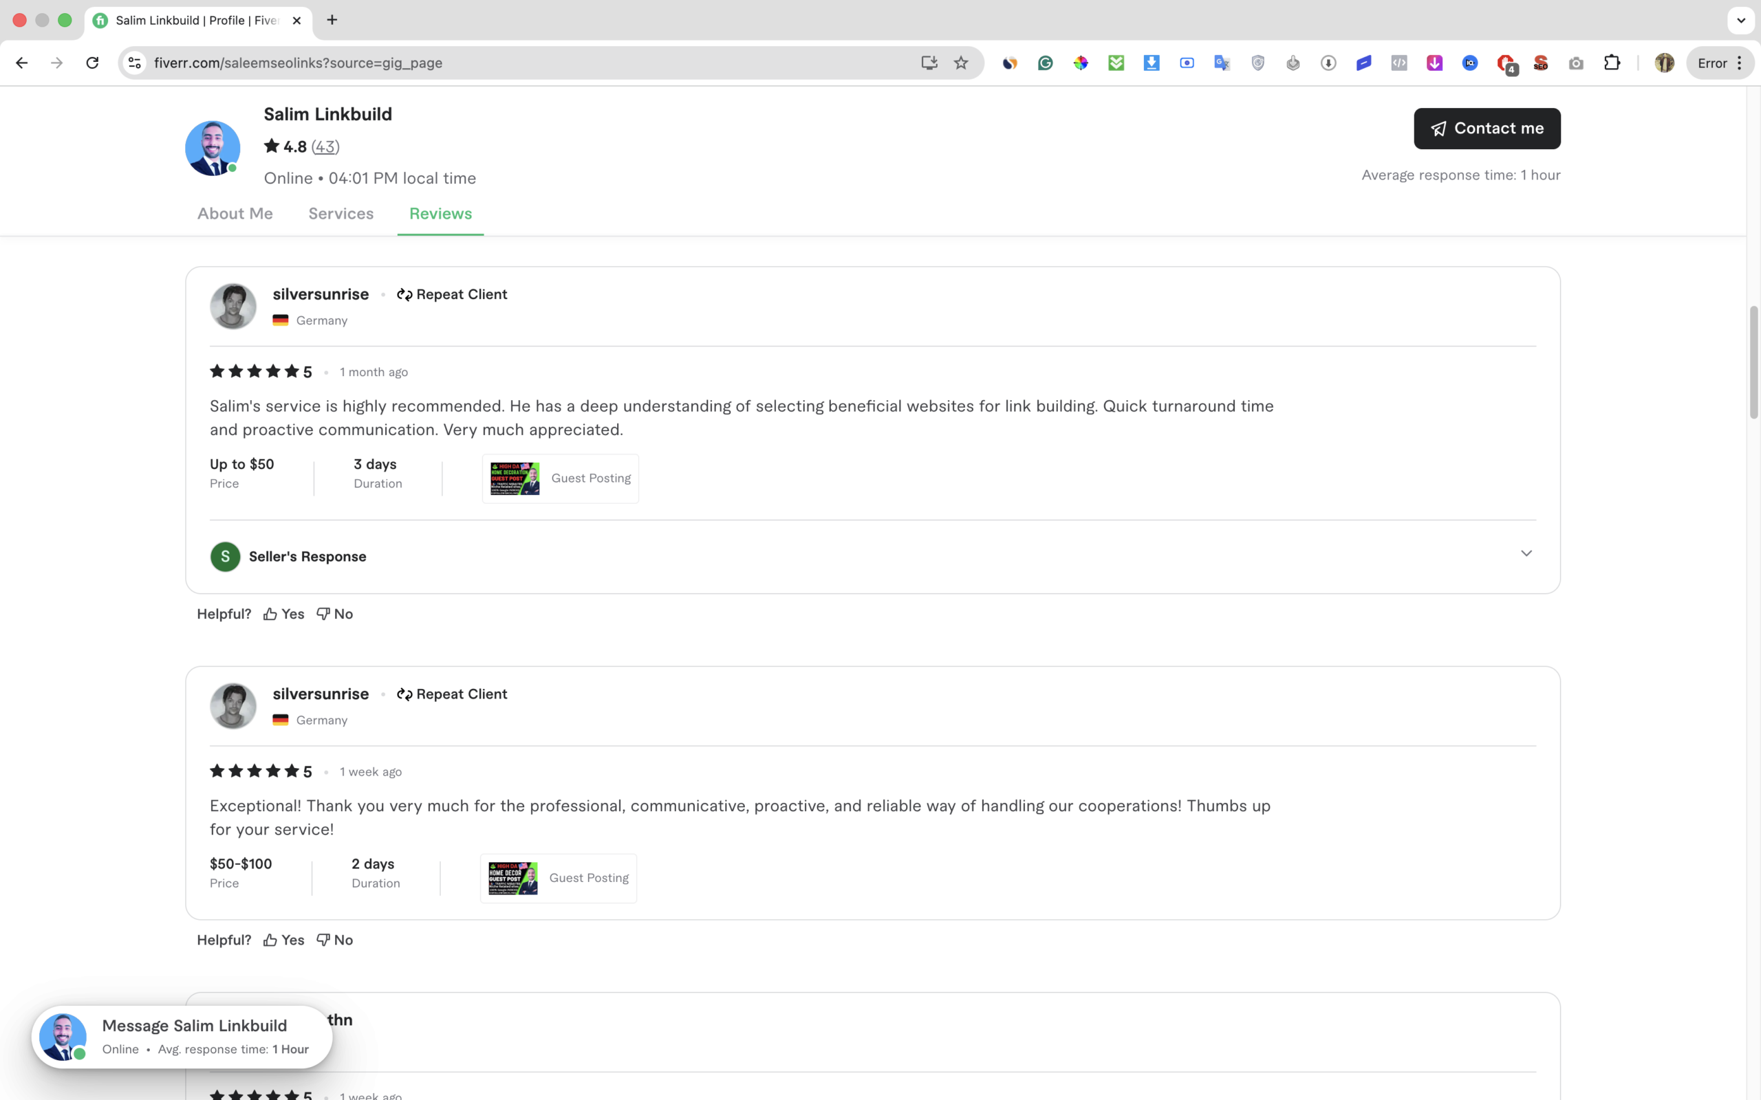The width and height of the screenshot is (1761, 1100).
Task: Open the (43) reviews count link
Action: click(325, 146)
